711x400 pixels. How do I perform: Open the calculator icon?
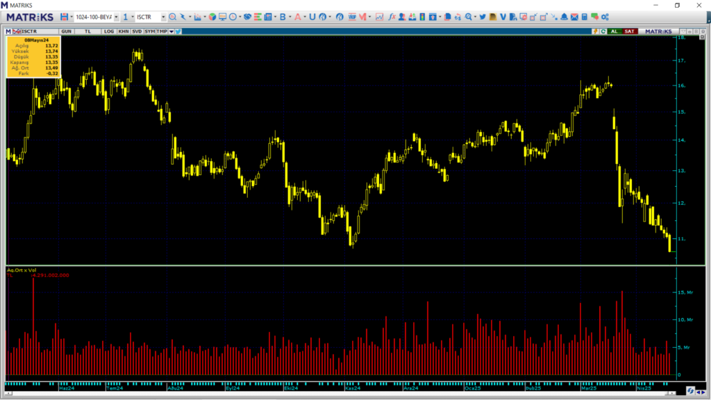pos(585,17)
